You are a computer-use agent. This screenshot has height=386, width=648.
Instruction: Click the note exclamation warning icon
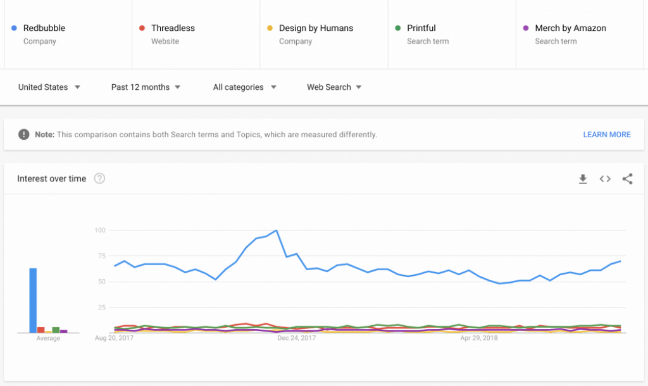[x=24, y=134]
